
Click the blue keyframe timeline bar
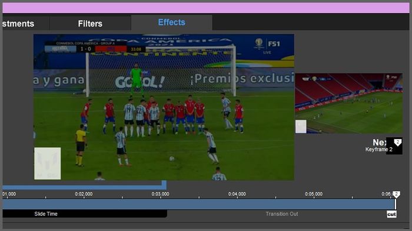199,204
